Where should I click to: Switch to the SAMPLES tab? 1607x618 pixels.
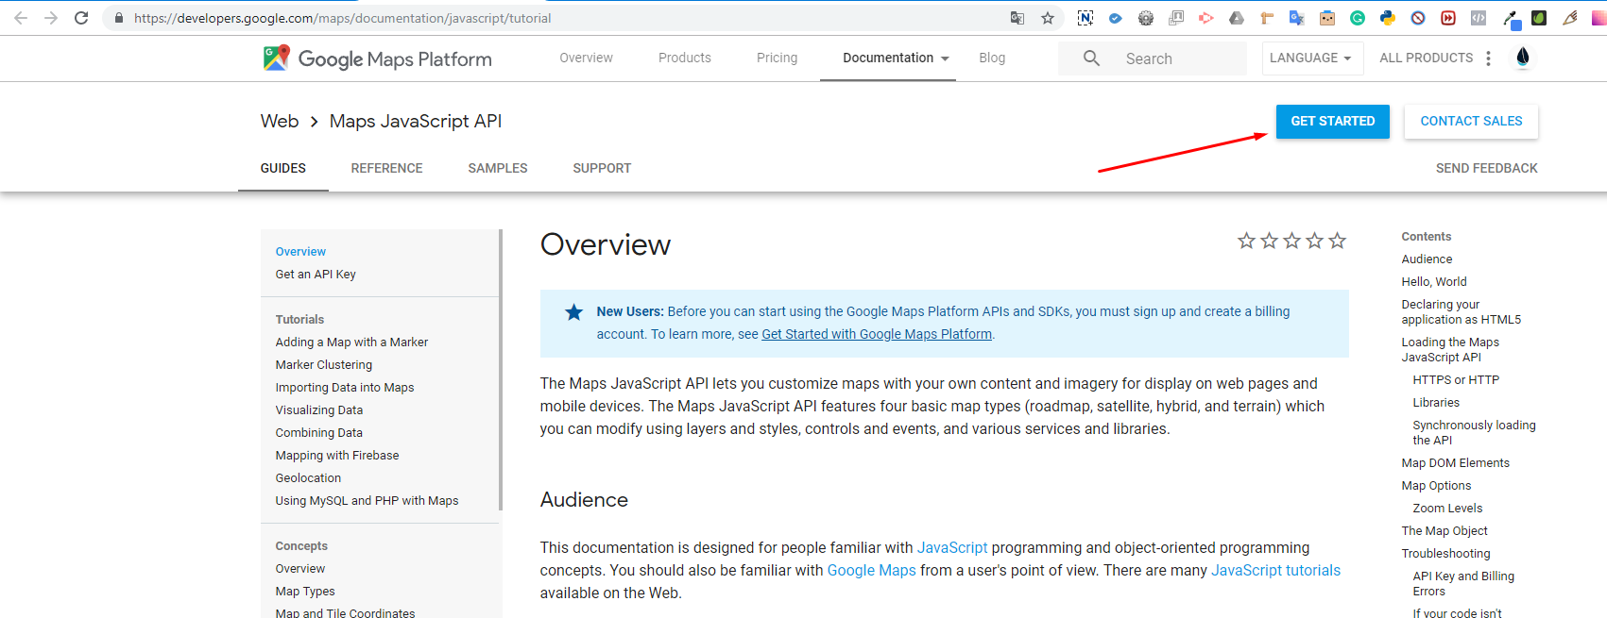click(x=498, y=168)
